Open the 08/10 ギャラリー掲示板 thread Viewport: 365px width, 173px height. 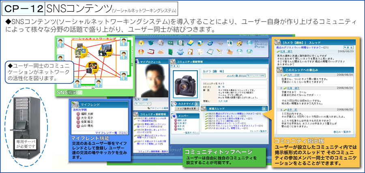(x=224, y=121)
